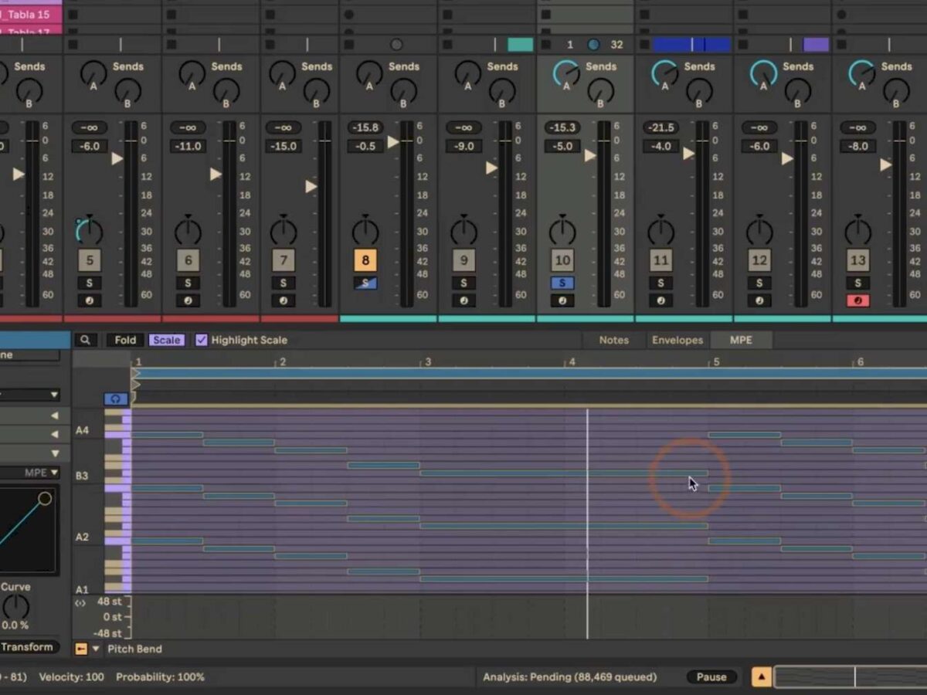Viewport: 927px width, 695px height.
Task: Toggle the Scale button in the note editor
Action: [166, 340]
